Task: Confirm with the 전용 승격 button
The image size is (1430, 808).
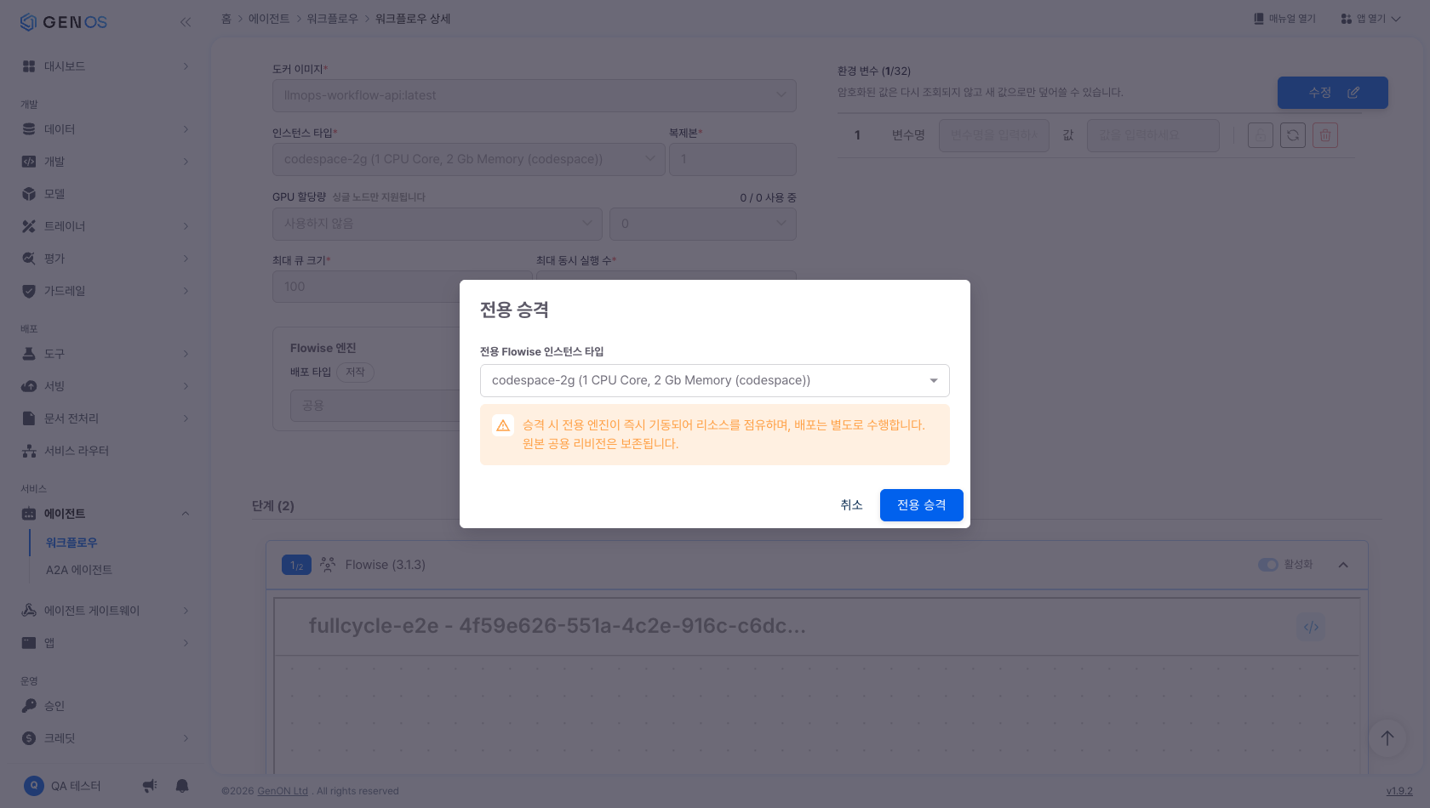Action: pos(922,505)
